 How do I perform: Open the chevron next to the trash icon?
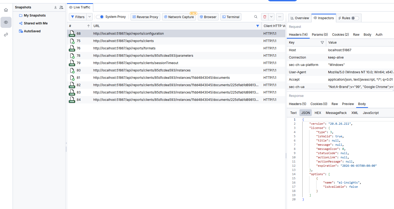(x=271, y=17)
